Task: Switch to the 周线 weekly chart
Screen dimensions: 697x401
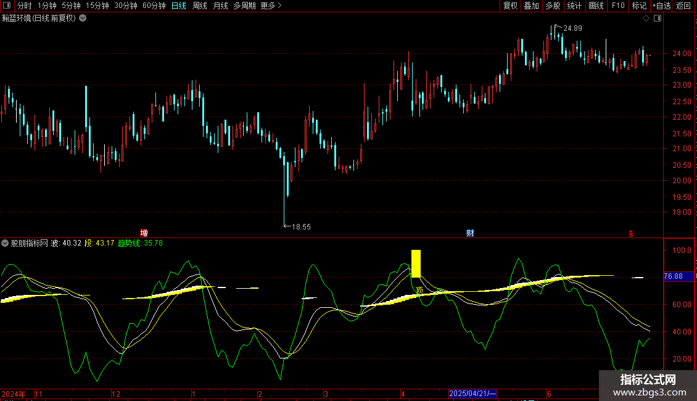Action: click(x=200, y=6)
